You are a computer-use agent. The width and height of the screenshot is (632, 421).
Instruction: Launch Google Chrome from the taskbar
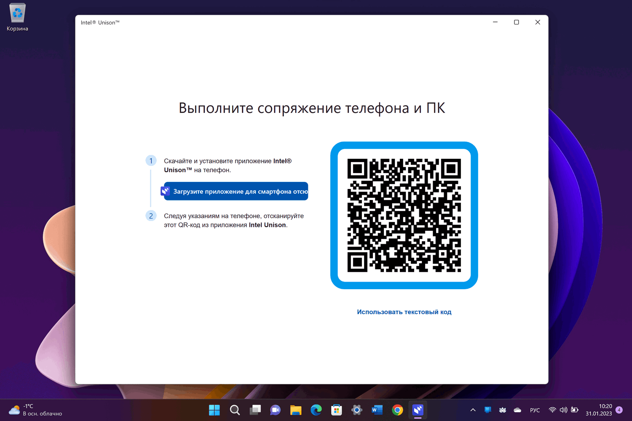click(x=397, y=410)
